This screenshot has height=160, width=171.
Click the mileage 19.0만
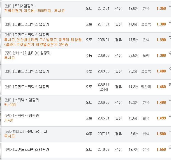[133, 8]
